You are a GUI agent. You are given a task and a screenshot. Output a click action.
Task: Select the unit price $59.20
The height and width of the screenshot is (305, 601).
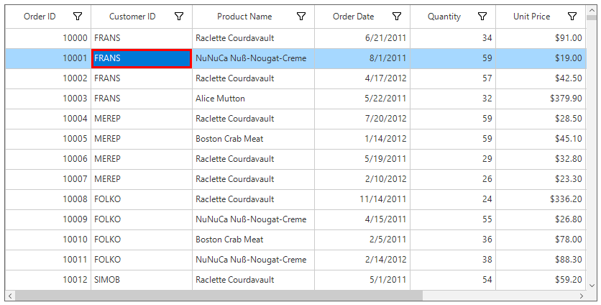click(x=541, y=280)
